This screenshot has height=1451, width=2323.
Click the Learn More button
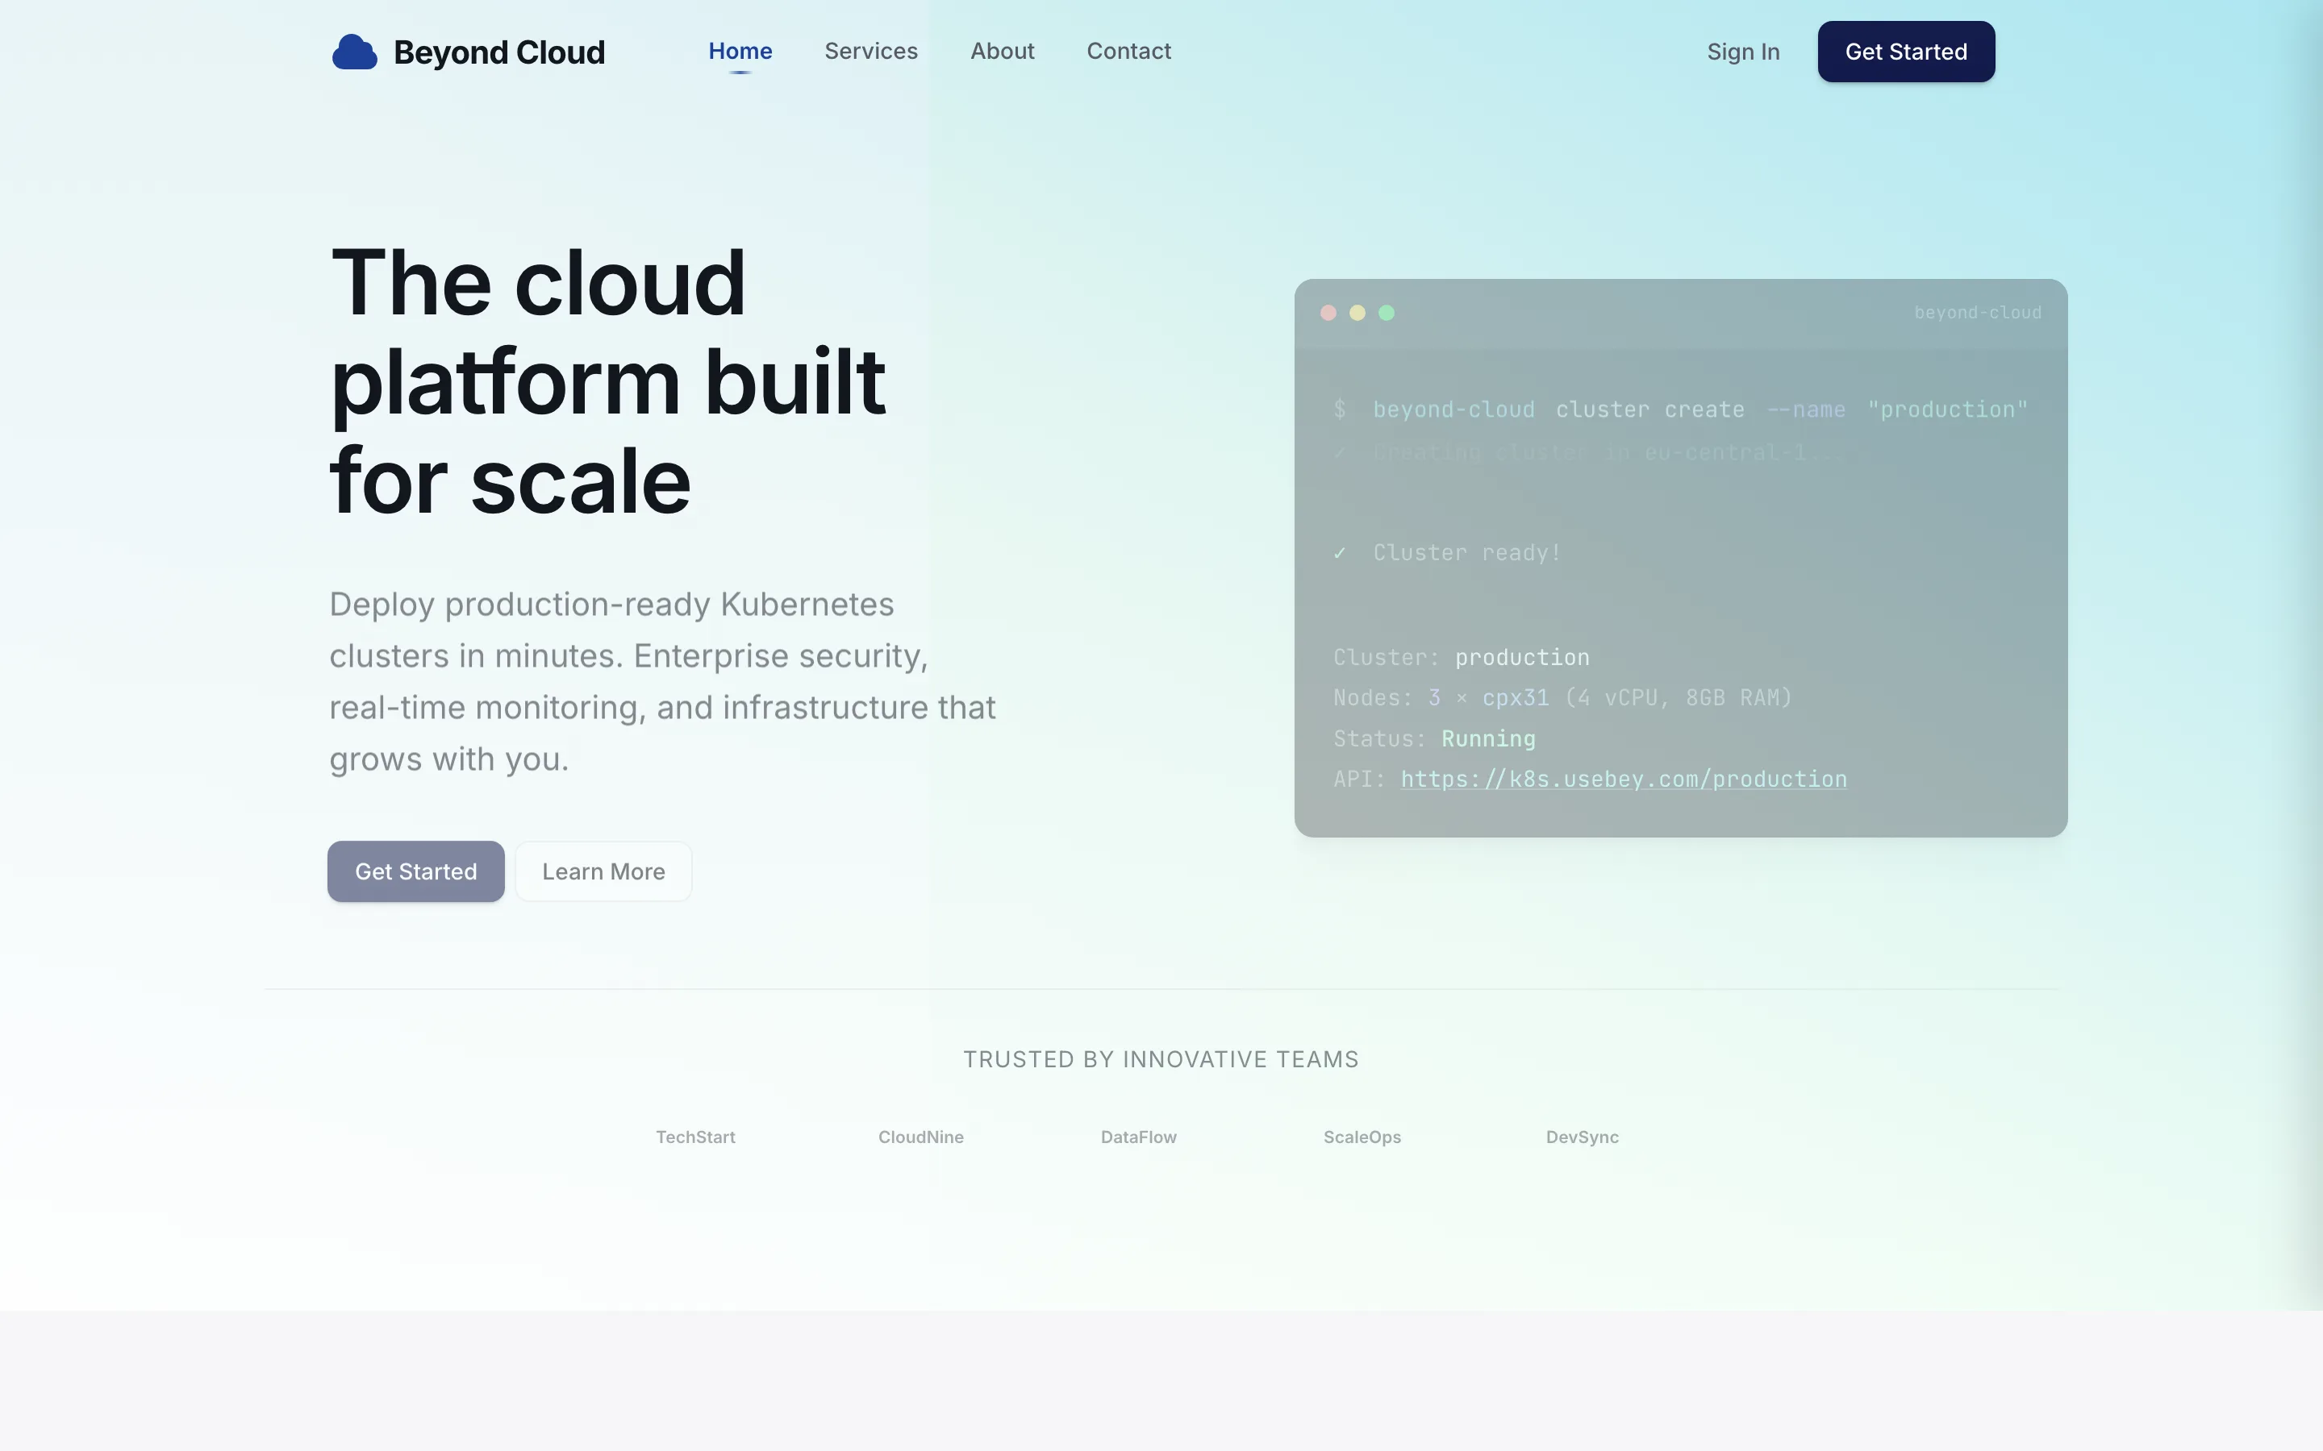[603, 871]
